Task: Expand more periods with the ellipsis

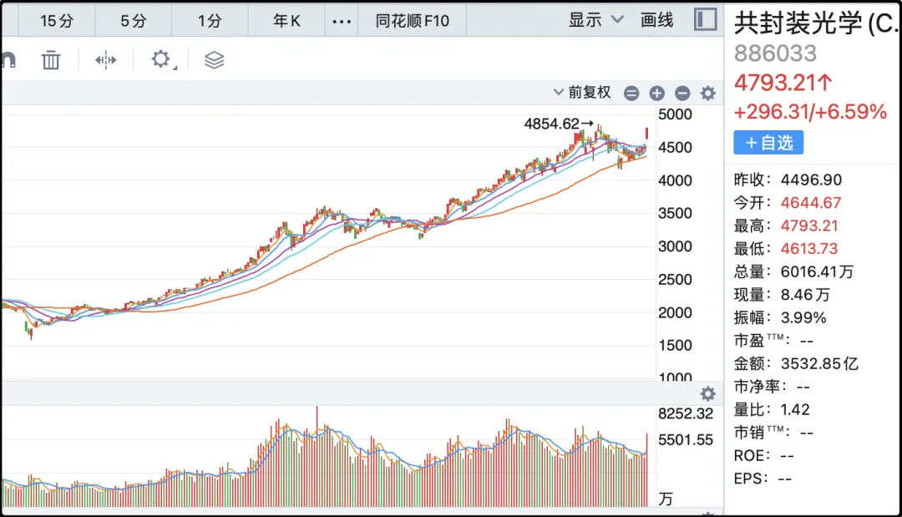Action: 342,21
